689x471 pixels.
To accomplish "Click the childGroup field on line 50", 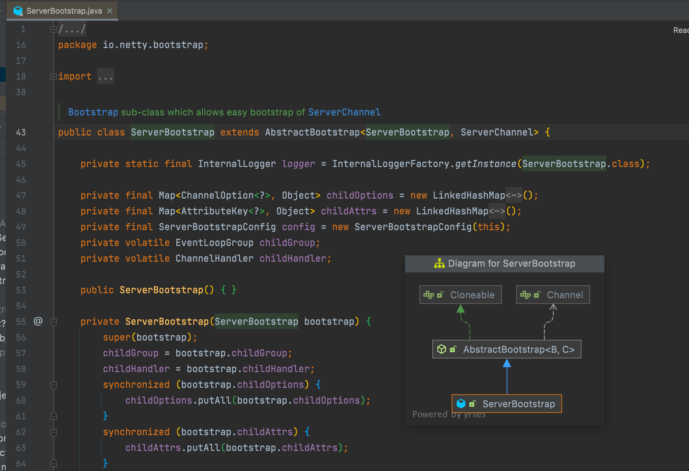I will [287, 243].
